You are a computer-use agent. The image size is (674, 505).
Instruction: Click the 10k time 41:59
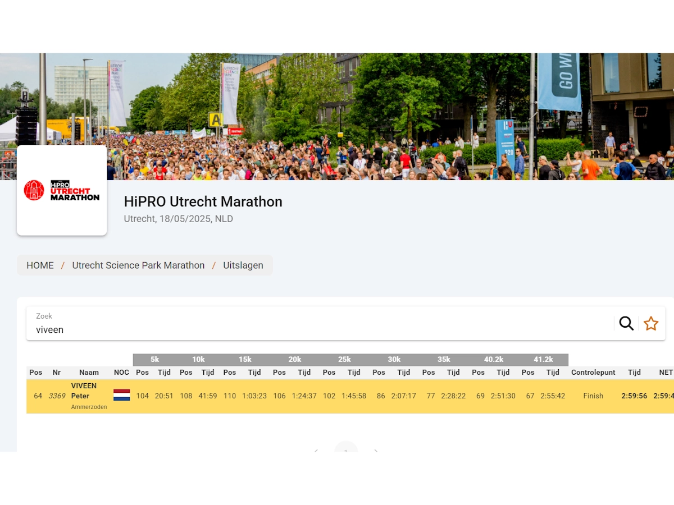click(208, 396)
